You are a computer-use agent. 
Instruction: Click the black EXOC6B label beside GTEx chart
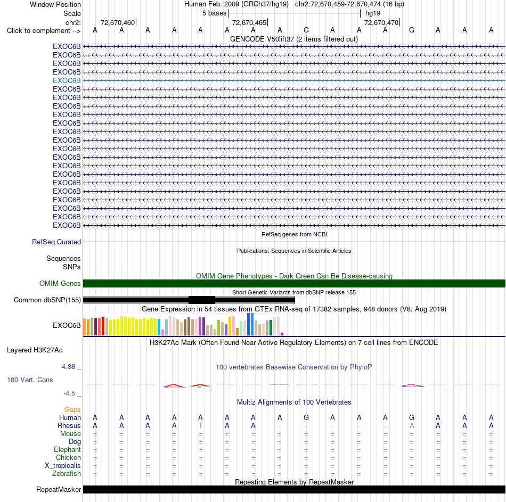coord(67,325)
